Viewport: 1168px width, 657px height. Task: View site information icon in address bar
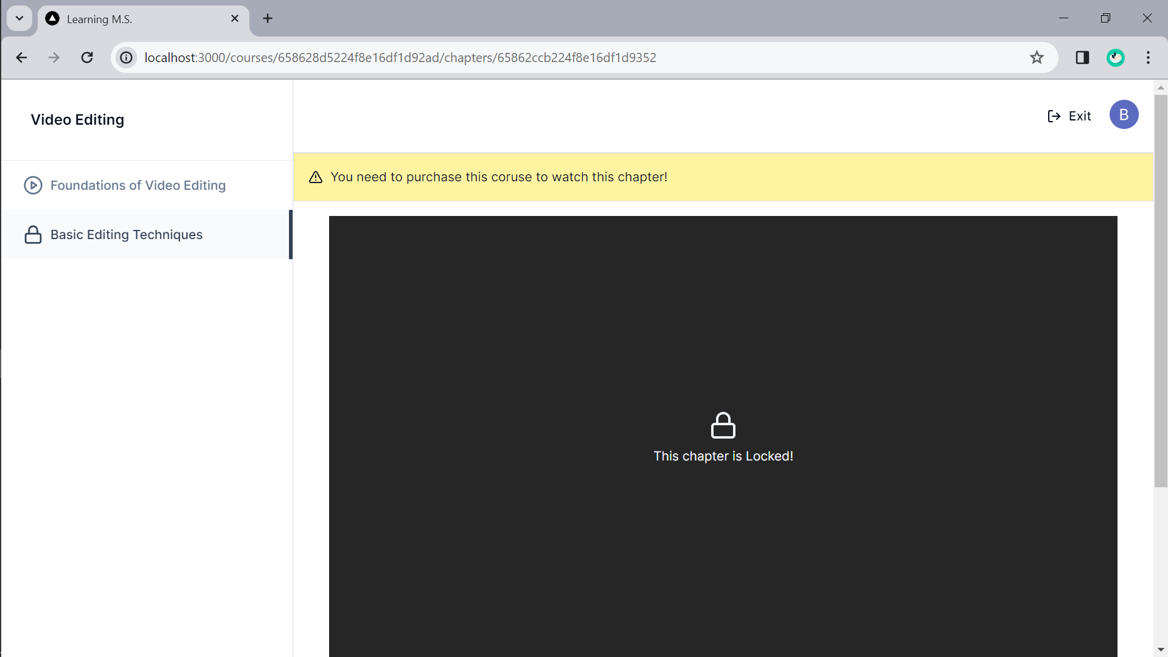(x=126, y=58)
